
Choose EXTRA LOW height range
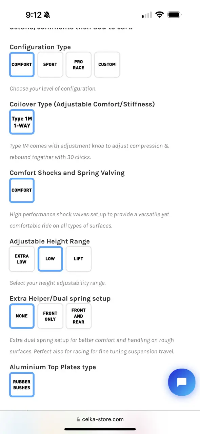[x=22, y=259]
